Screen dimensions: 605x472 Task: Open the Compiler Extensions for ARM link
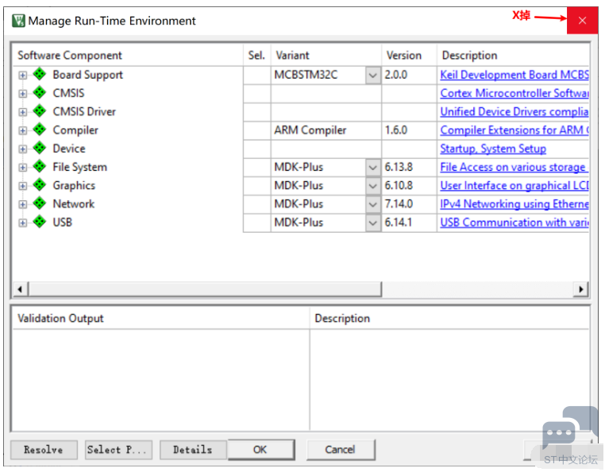(x=514, y=130)
